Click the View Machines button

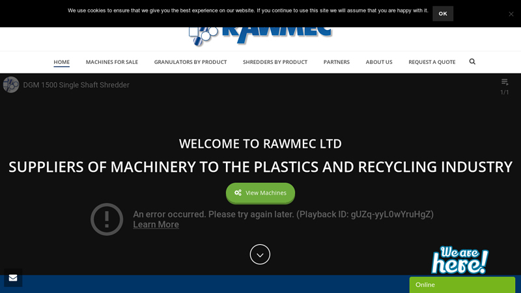coord(260,193)
